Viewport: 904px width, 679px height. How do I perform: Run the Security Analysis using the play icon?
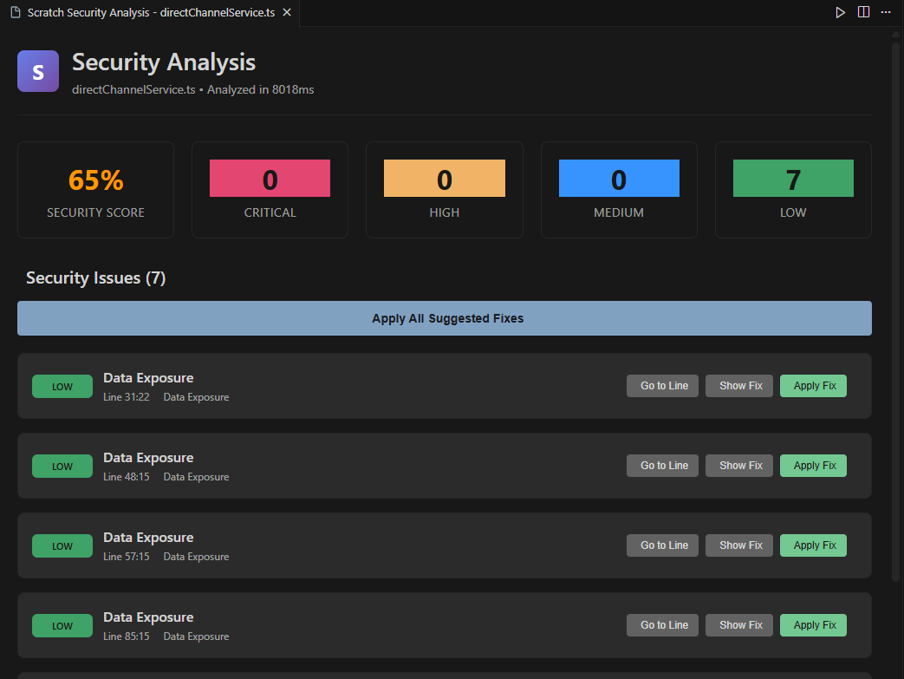click(839, 12)
